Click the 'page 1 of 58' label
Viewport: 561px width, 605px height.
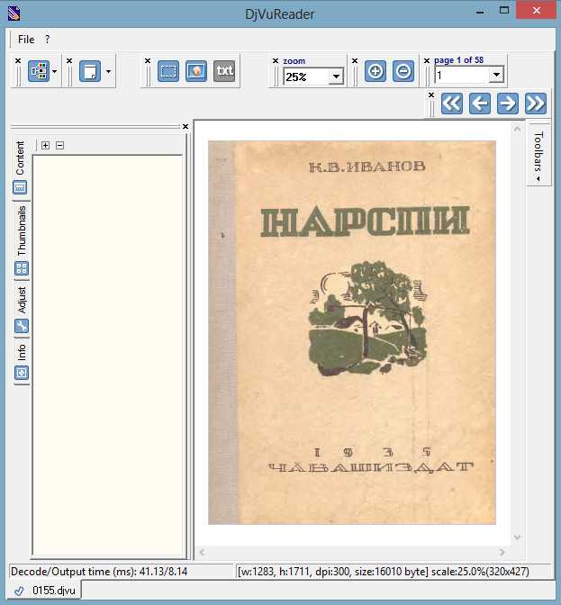pos(458,60)
